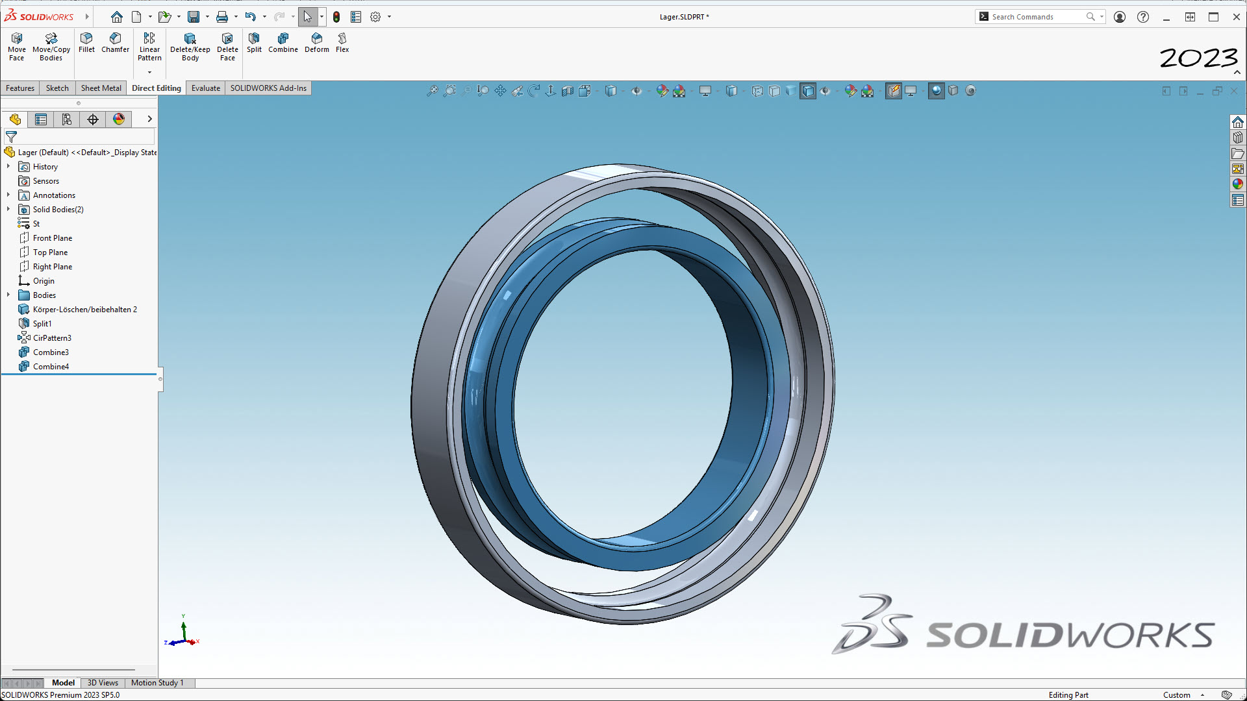The image size is (1247, 701).
Task: Expand the History tree node
Action: pos(8,167)
